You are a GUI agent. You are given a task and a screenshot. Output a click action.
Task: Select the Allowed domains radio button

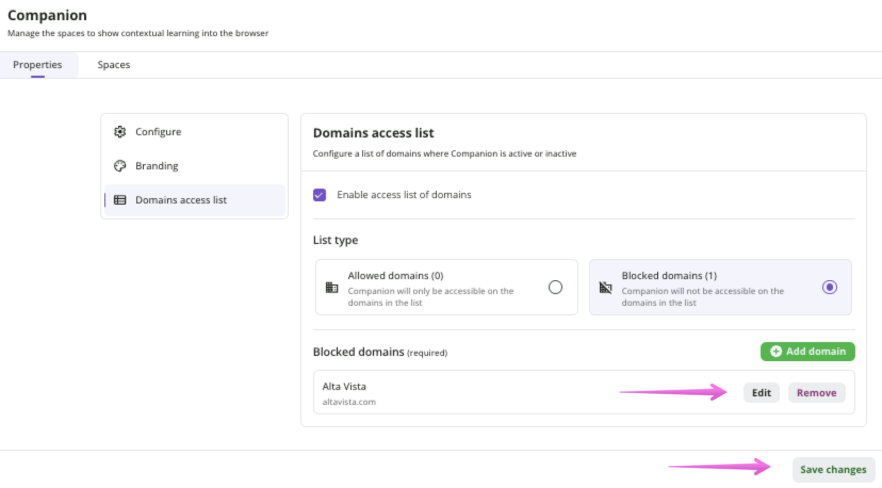(x=555, y=288)
